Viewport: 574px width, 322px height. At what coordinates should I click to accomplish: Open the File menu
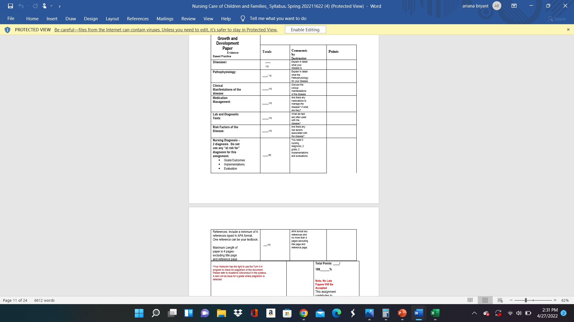pyautogui.click(x=11, y=18)
